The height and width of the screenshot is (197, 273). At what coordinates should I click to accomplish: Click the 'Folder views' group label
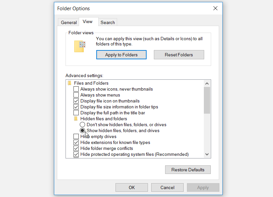click(x=81, y=33)
